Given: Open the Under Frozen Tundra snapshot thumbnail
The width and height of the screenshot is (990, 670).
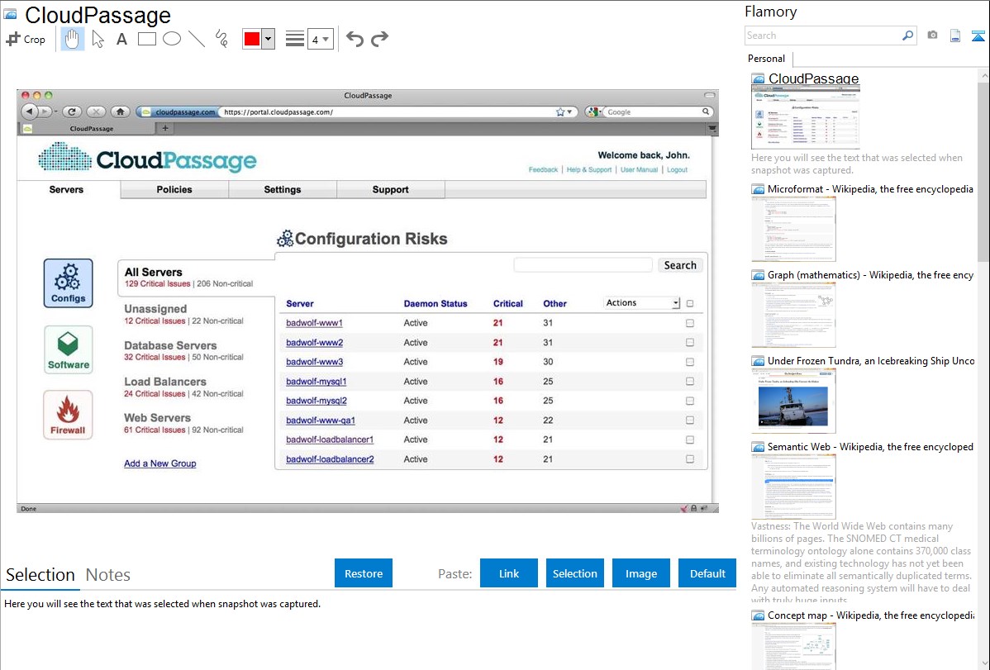Looking at the screenshot, I should [x=793, y=401].
